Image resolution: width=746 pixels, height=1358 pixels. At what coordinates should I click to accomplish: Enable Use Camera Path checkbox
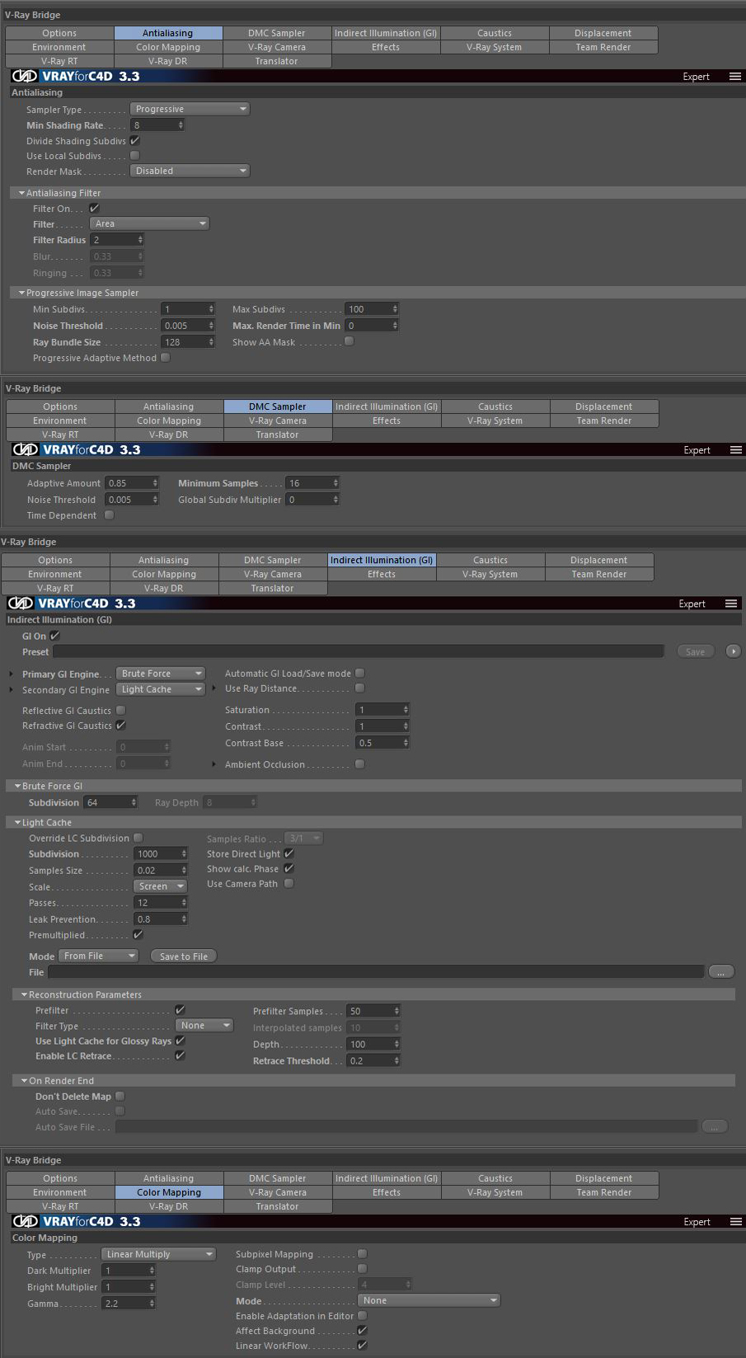[x=289, y=883]
